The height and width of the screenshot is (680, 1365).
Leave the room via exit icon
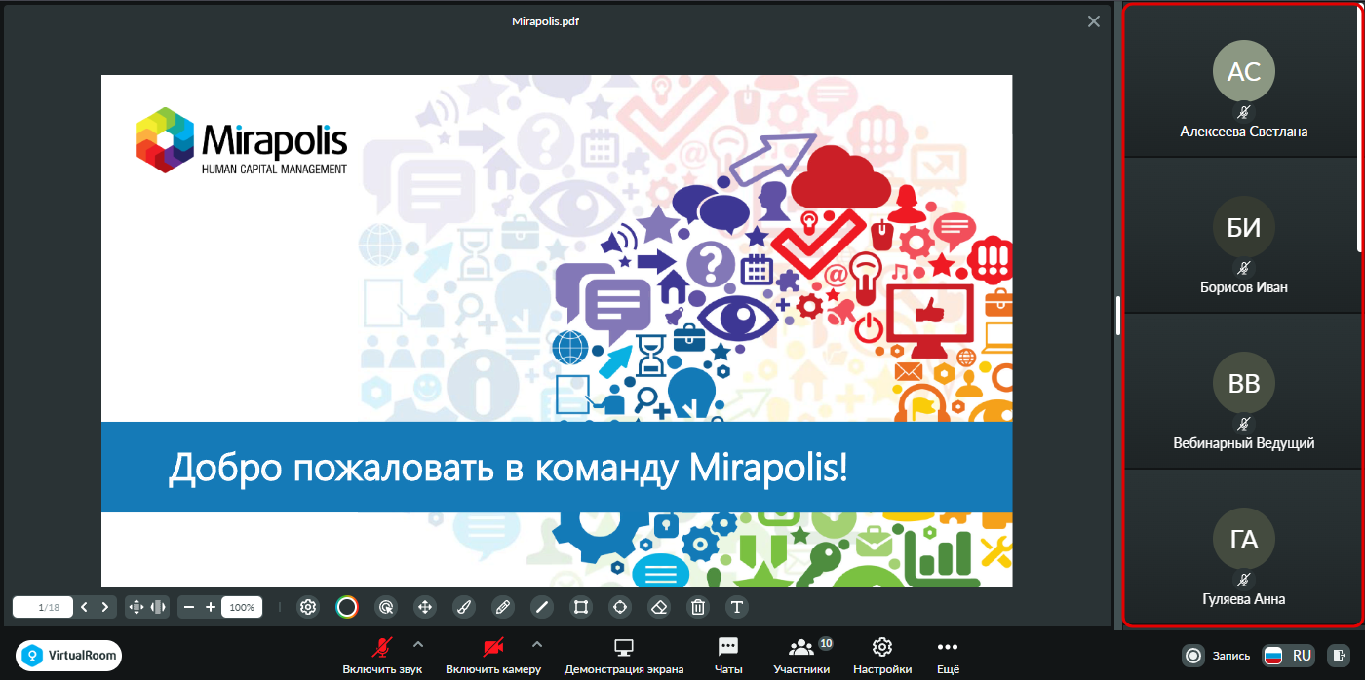1340,656
